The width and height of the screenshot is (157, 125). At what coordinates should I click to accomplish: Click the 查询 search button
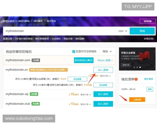(142, 31)
